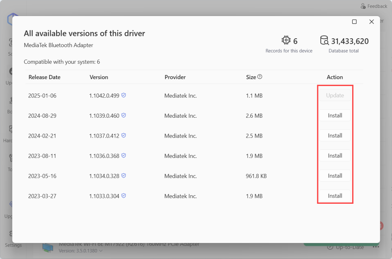Select the 2024-08-29 release date cell
392x259 pixels.
click(42, 116)
